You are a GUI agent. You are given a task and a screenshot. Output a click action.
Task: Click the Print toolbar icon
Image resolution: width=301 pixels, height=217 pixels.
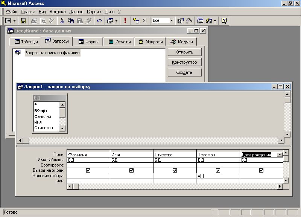(34, 21)
